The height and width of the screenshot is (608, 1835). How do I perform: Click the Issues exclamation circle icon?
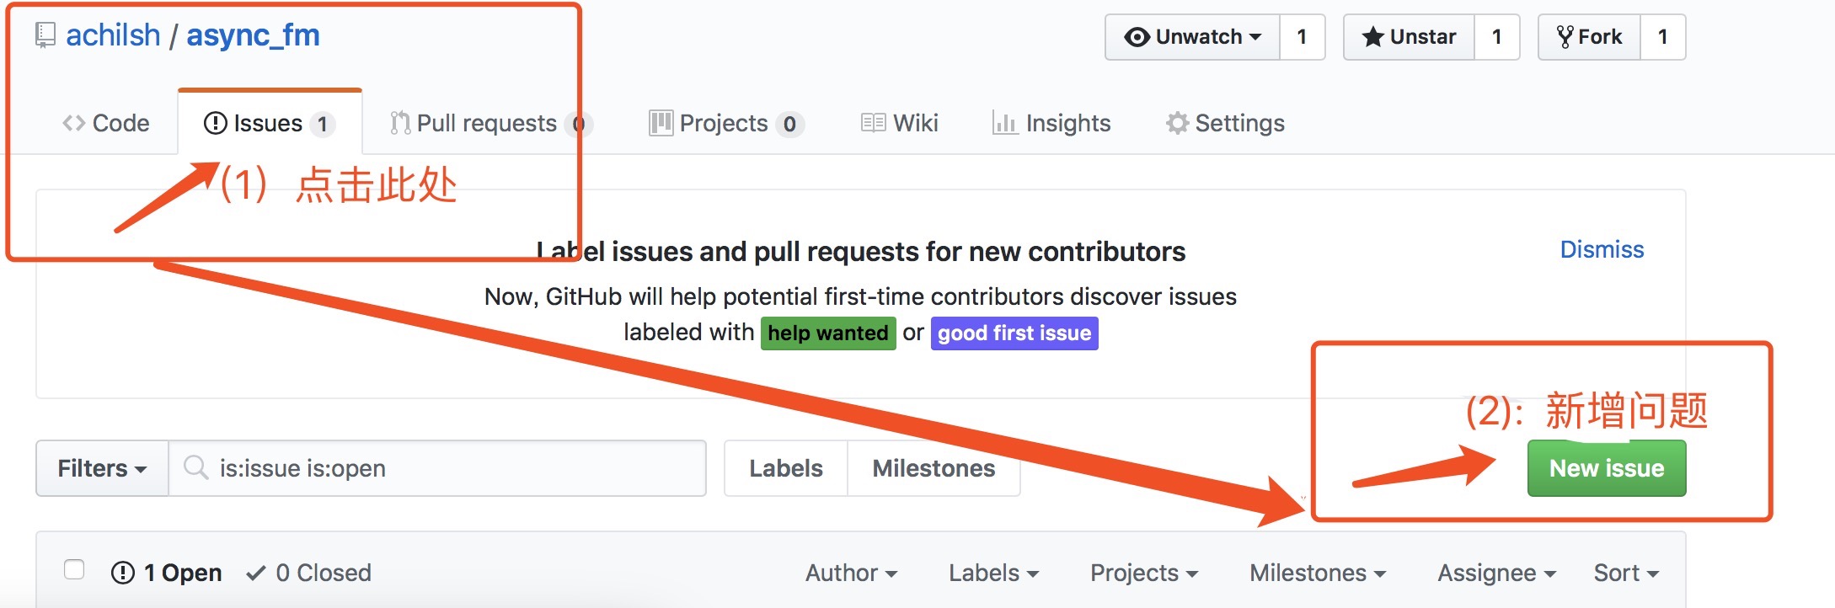point(216,123)
